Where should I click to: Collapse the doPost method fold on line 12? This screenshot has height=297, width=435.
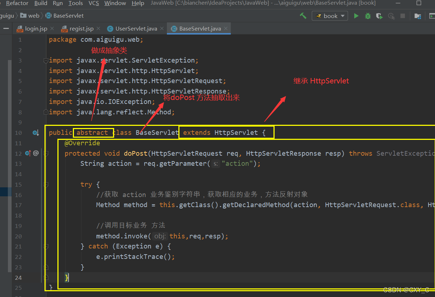tap(46, 154)
